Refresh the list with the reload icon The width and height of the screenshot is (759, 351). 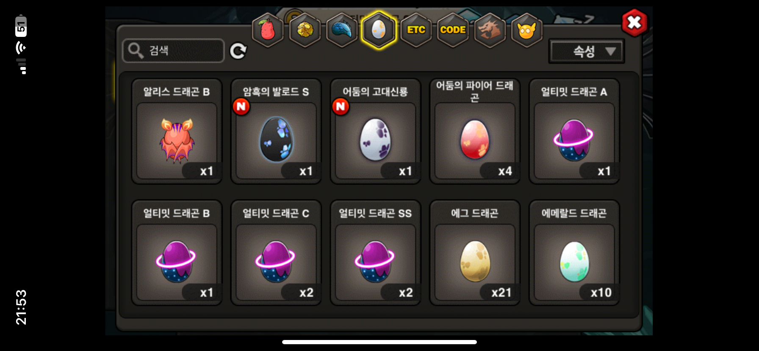coord(238,51)
